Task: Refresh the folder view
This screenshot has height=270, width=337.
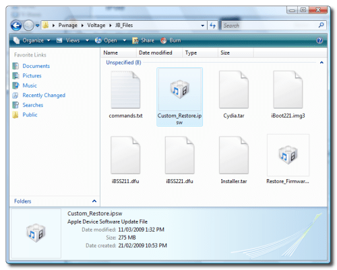Action: click(212, 26)
